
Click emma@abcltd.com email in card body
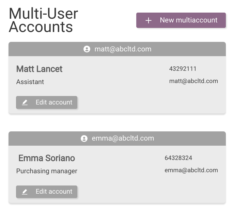191,170
